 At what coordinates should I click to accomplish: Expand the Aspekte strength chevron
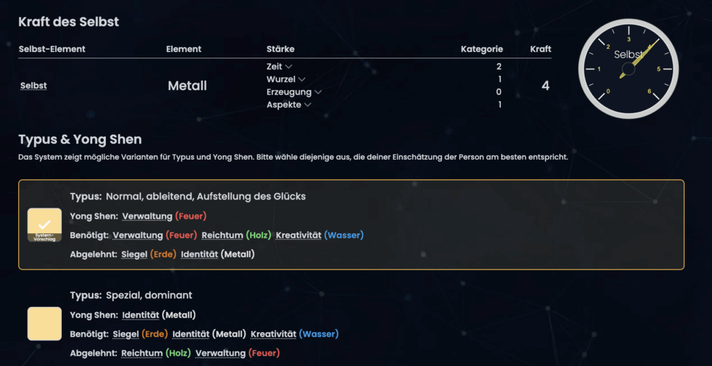click(x=307, y=105)
